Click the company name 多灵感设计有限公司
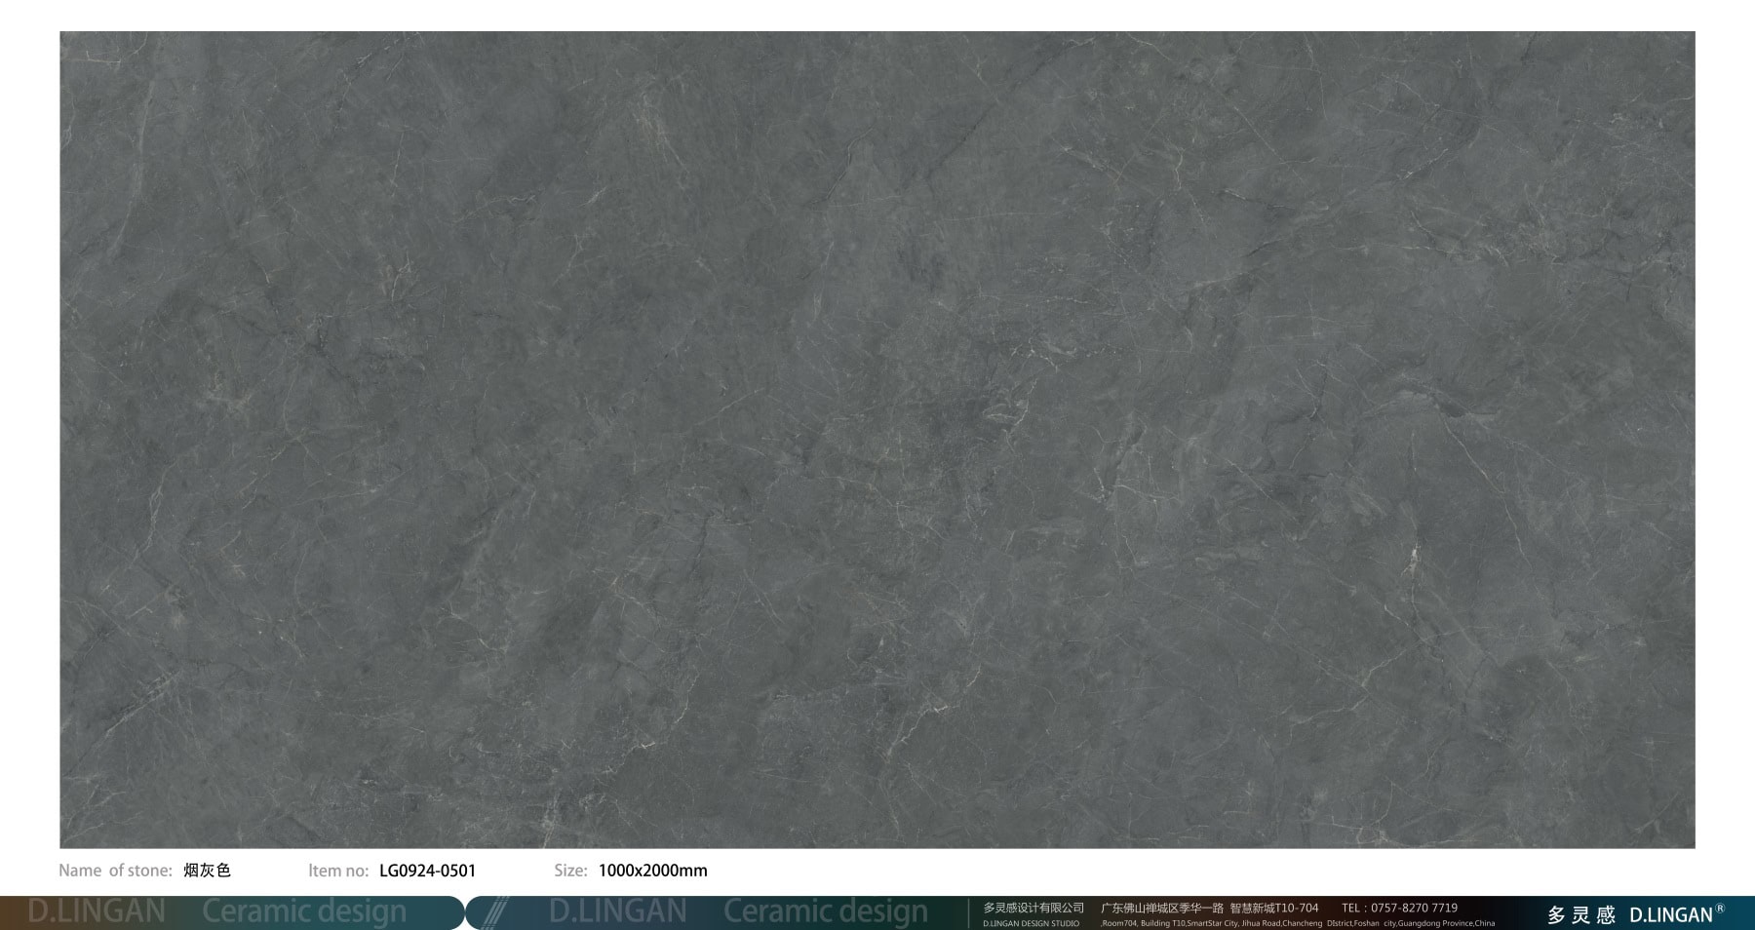 coord(1033,908)
